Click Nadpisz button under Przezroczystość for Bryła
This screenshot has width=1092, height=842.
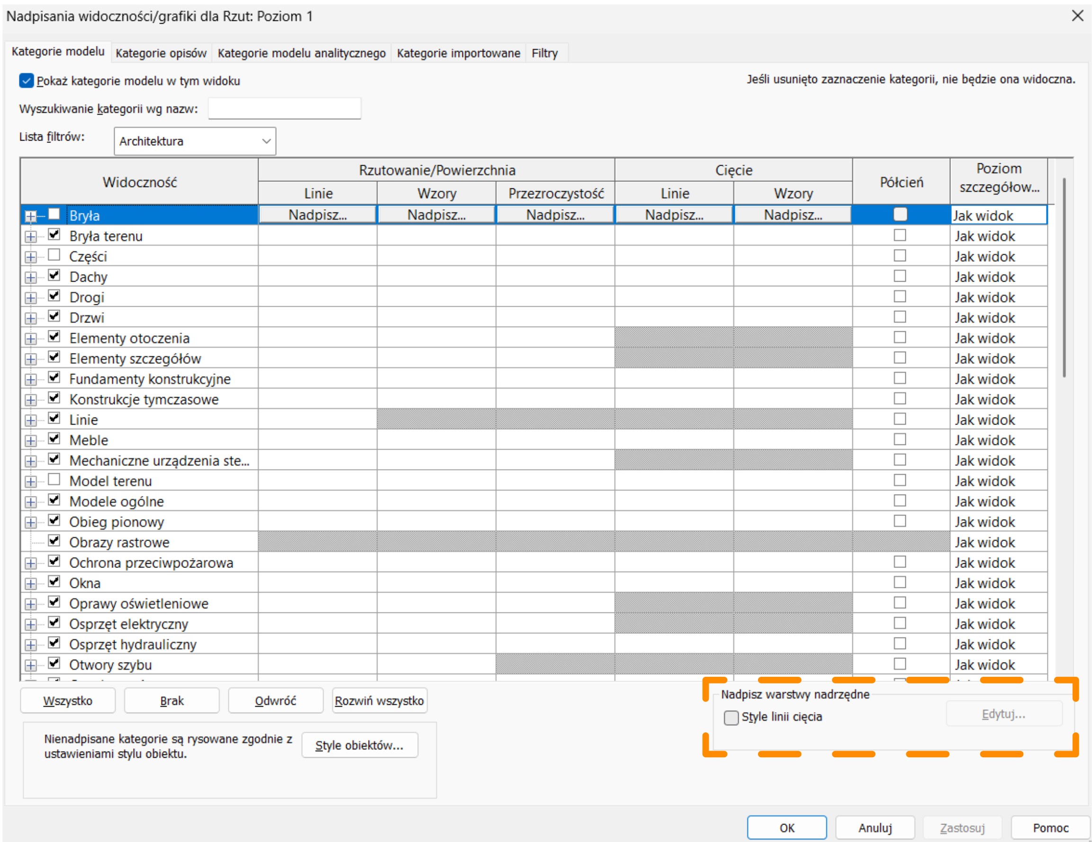[555, 215]
